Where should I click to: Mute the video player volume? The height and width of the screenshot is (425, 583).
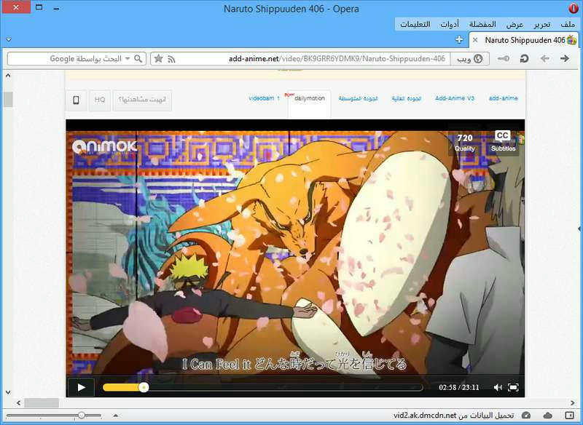(x=498, y=387)
